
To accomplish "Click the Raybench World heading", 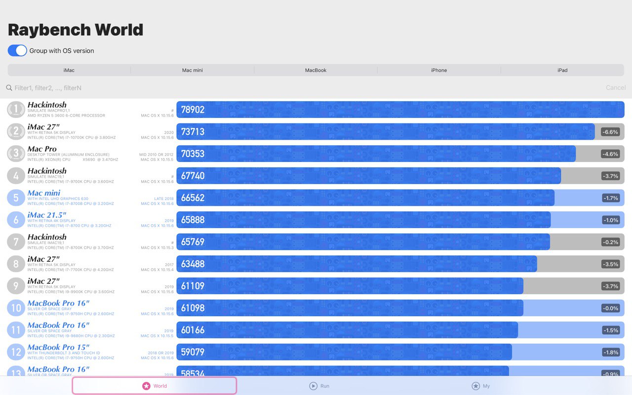I will pos(76,30).
